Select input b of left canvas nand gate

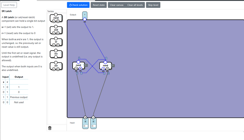coord(80,68)
